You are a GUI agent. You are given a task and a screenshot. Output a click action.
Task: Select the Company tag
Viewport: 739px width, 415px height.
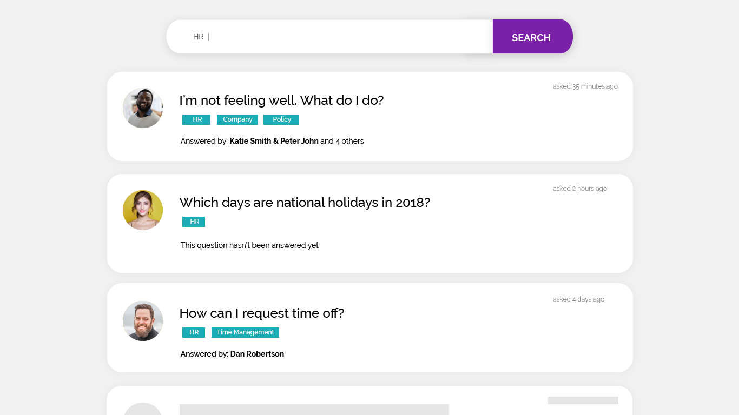coord(237,119)
